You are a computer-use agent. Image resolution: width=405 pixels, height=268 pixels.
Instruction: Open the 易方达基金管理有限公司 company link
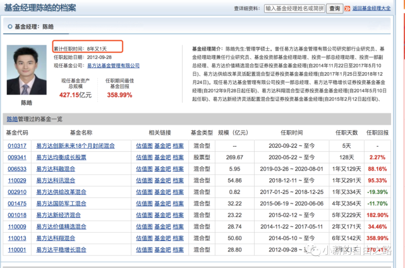(113, 66)
